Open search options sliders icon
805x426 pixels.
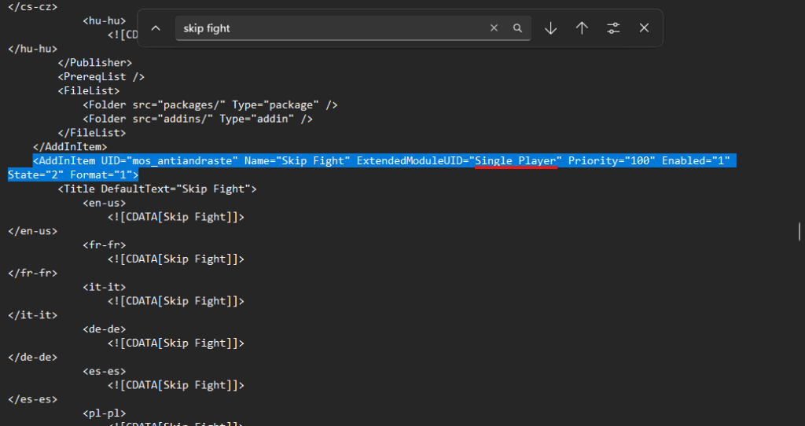click(613, 28)
